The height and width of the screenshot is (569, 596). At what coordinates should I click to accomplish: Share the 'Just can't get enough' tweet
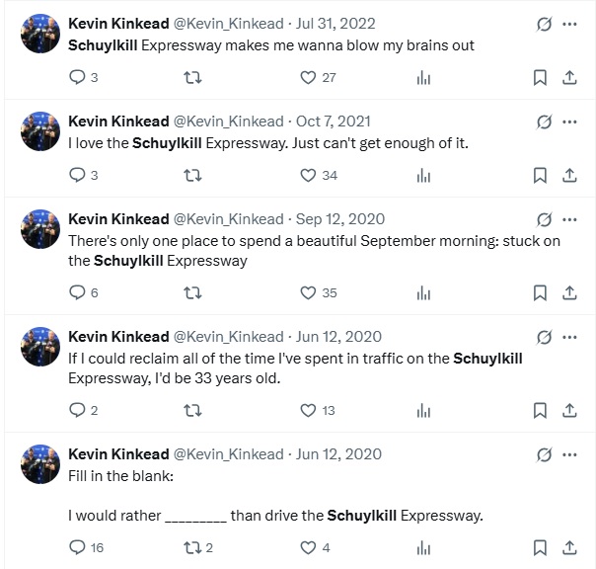569,175
